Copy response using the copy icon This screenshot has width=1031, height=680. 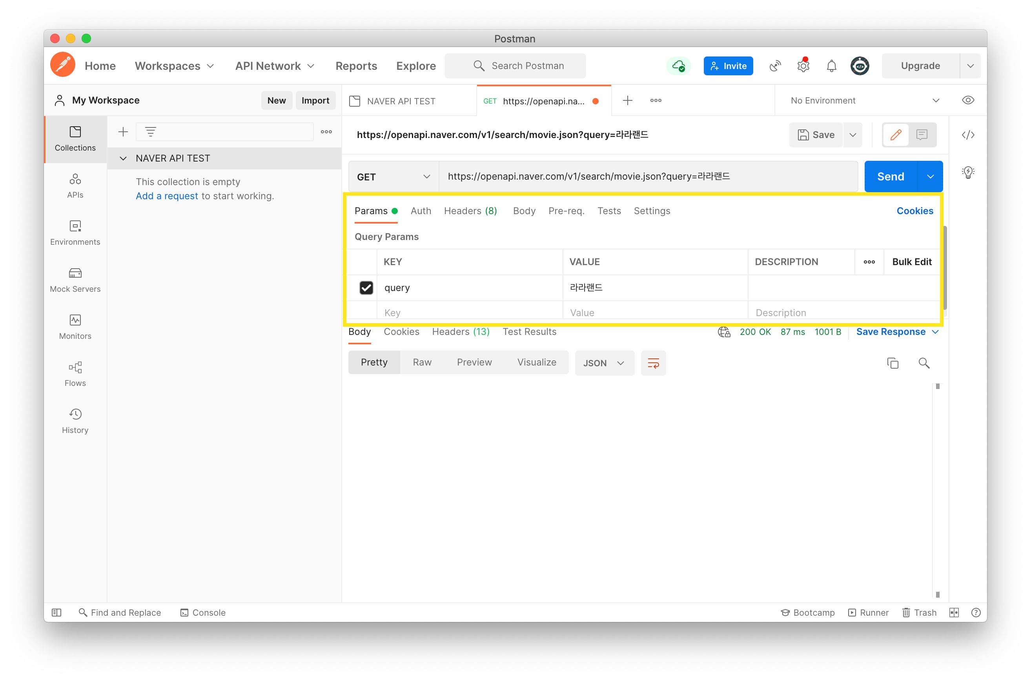[892, 363]
